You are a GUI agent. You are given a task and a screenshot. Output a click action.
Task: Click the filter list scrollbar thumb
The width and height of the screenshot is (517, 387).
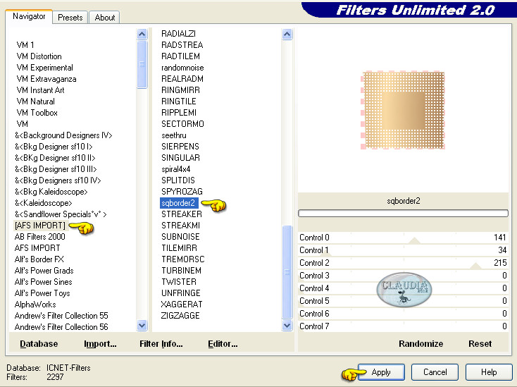287,272
